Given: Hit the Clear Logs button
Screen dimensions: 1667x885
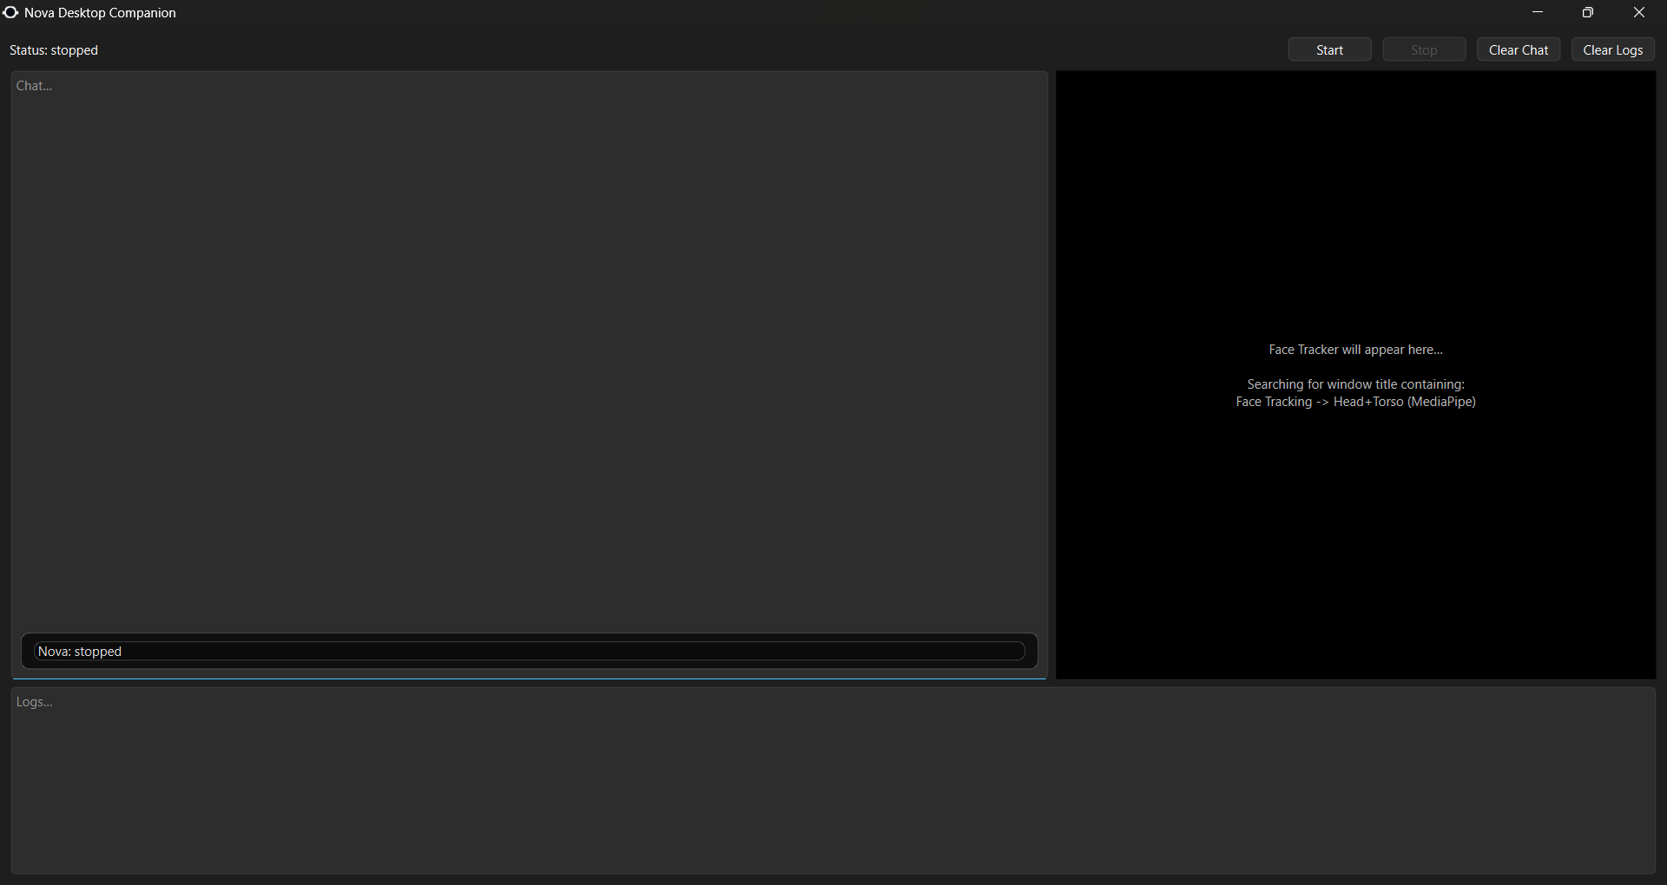Looking at the screenshot, I should (x=1613, y=50).
